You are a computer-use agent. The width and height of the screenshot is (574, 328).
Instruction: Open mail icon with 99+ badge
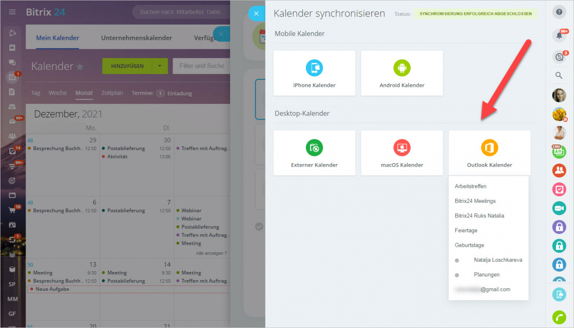[13, 121]
